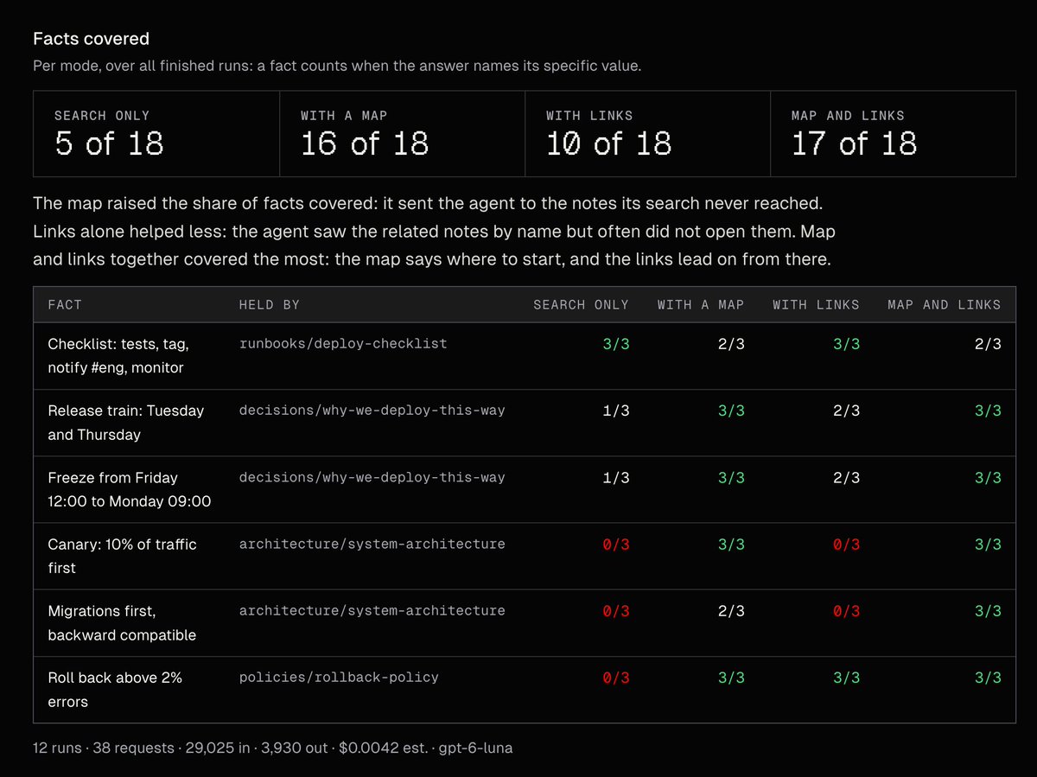Click the WITH A MAP table column header
Screen dimensions: 1037x777
(x=701, y=305)
